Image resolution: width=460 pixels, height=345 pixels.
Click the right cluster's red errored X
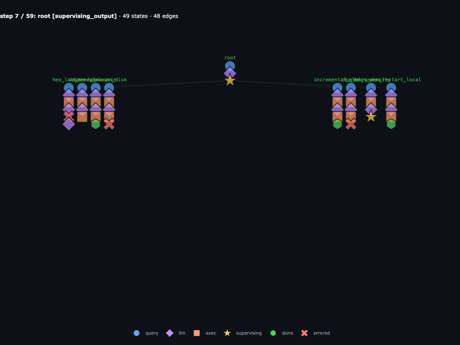point(351,124)
